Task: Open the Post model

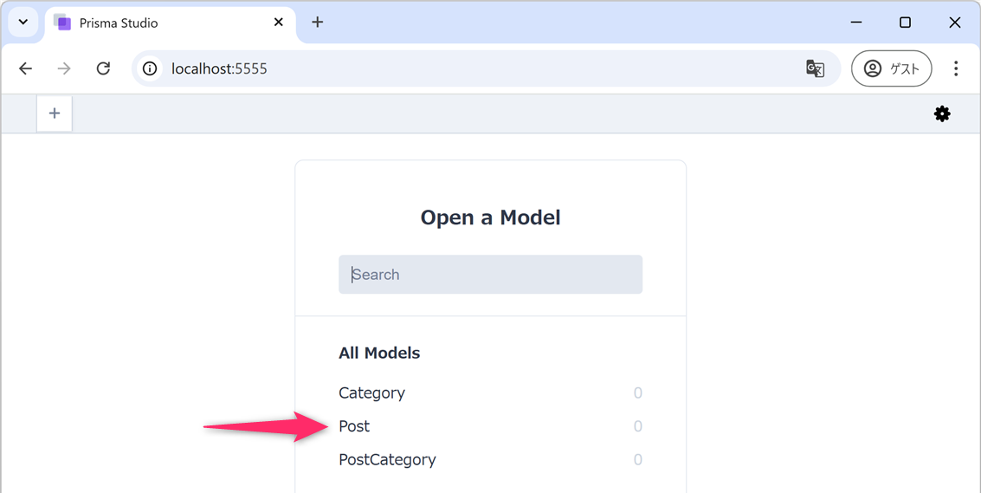Action: pos(354,426)
